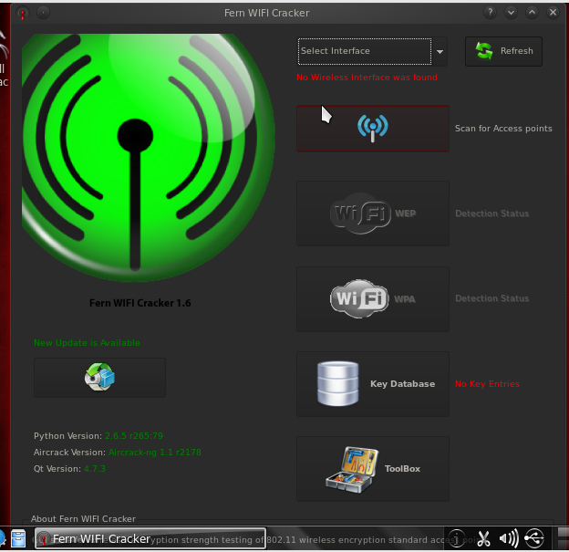
Task: Close the Fern WIFI Cracker window
Action: click(x=553, y=13)
